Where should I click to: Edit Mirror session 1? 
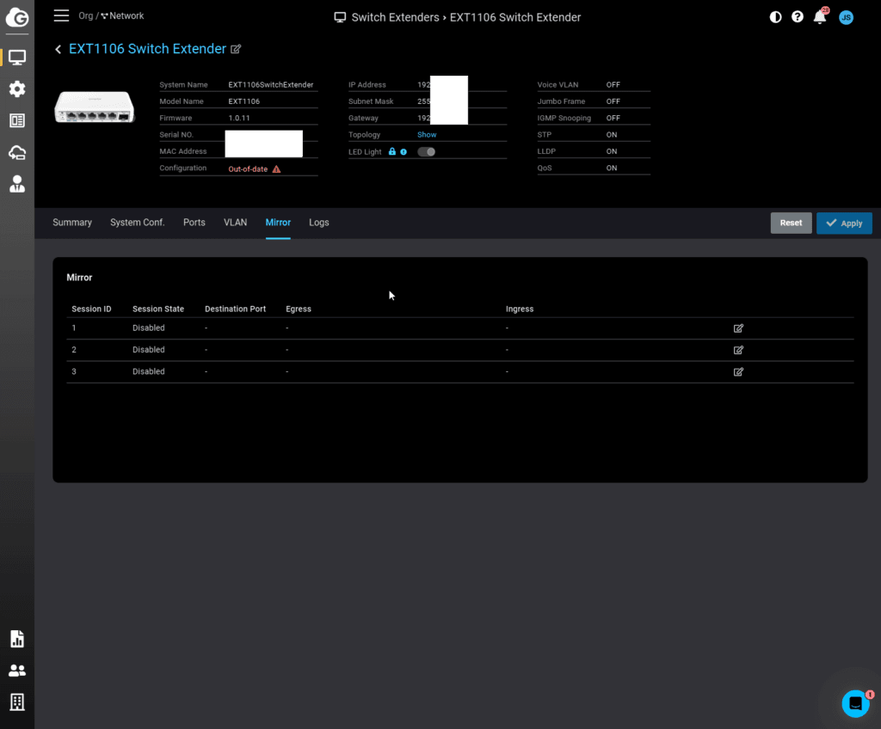(x=738, y=328)
